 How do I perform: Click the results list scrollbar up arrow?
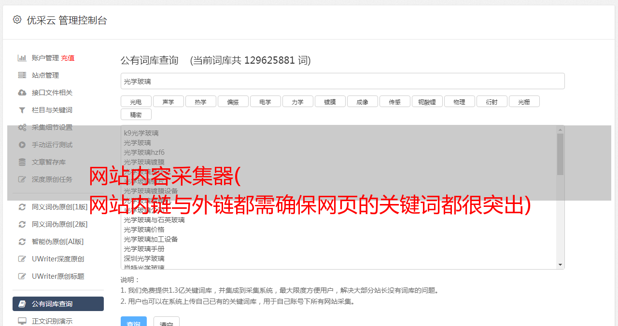(560, 130)
